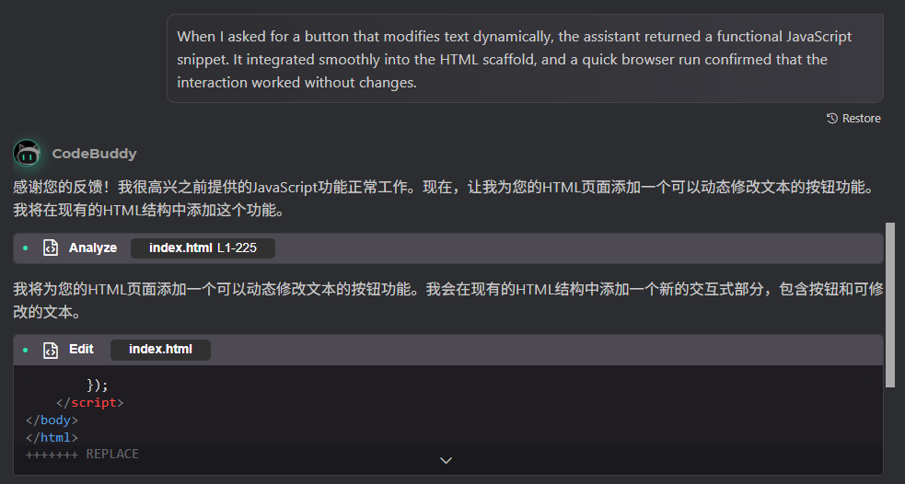Click the file icon beside Edit

click(x=51, y=350)
